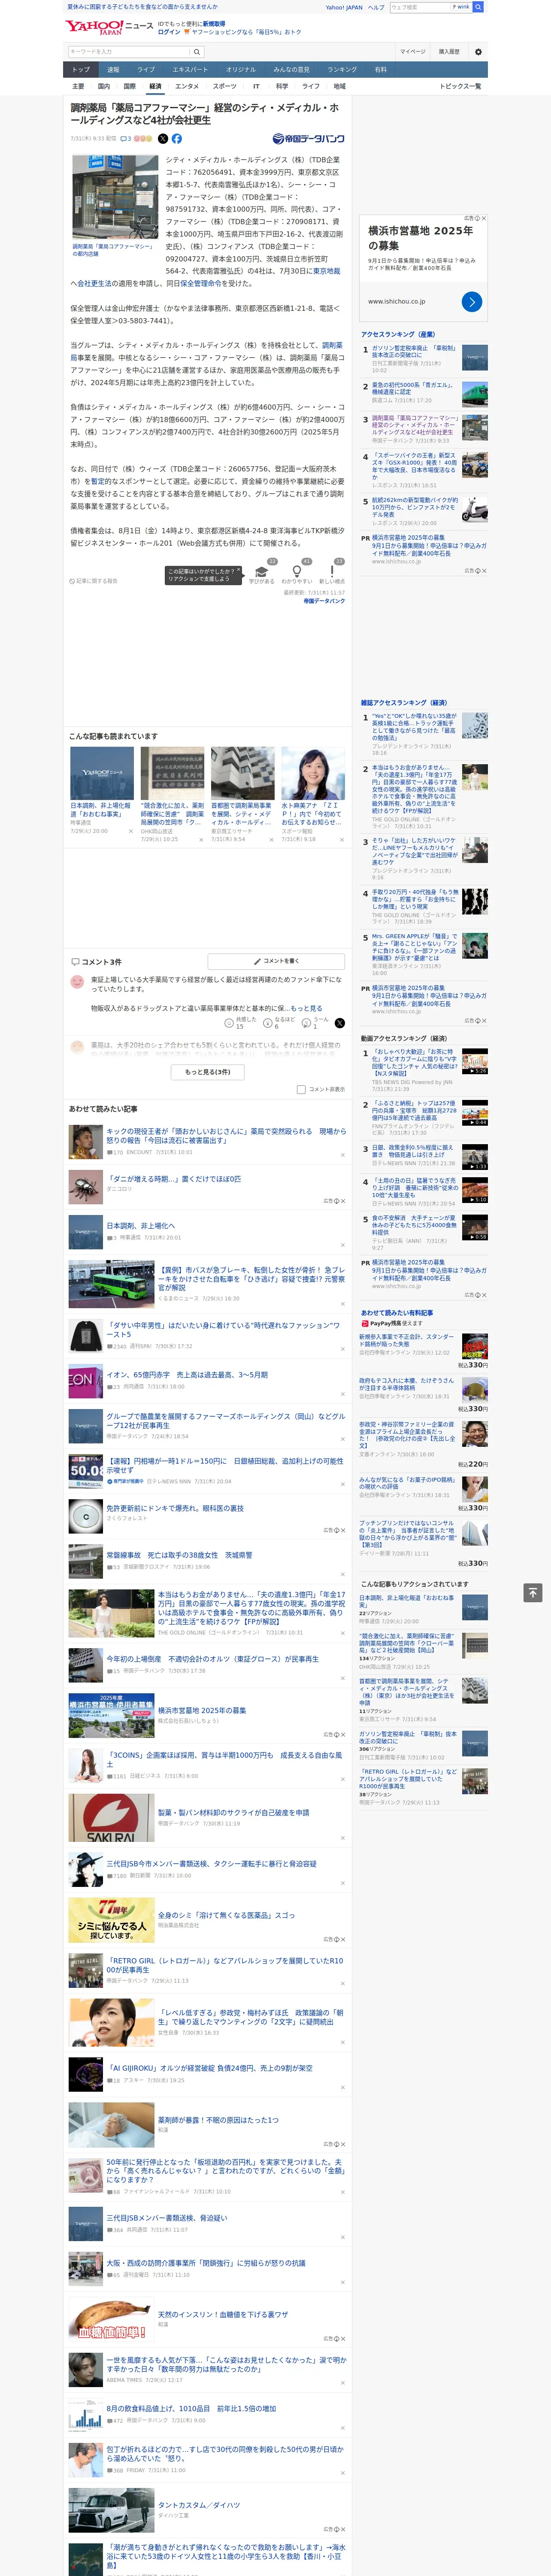Click the blue arrow on 横浜市営墓地 ad

click(x=472, y=301)
